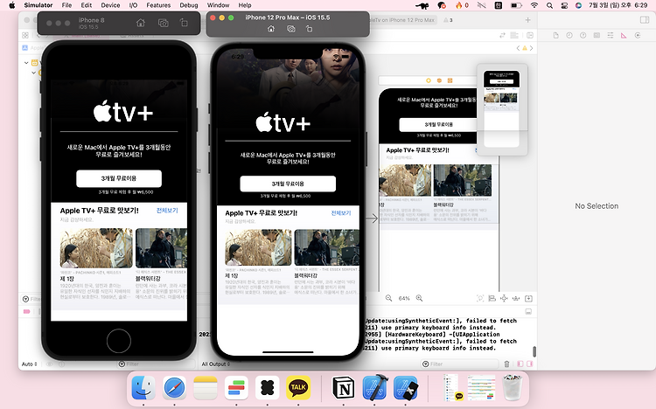
Task: Hide the Xcode debug area
Action: (528, 312)
